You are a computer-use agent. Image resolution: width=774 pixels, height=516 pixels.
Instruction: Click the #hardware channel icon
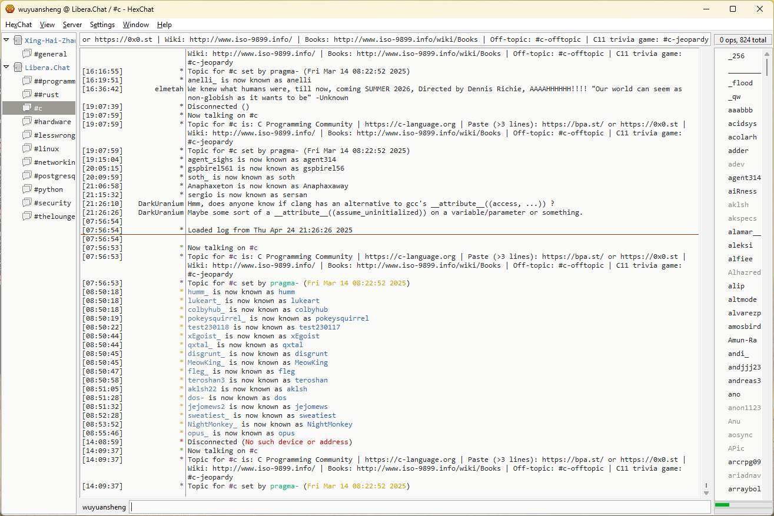tap(27, 122)
